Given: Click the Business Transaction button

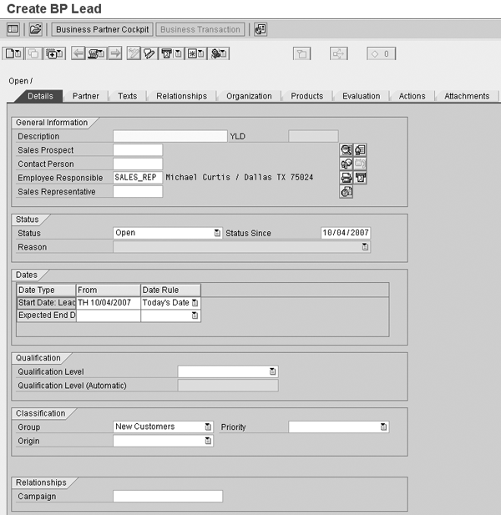Looking at the screenshot, I should coord(200,29).
